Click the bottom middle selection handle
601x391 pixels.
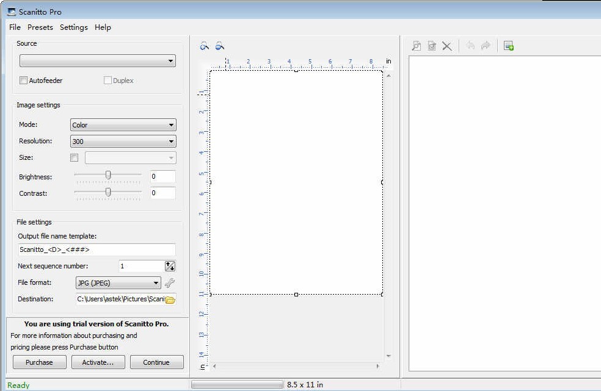pos(296,295)
